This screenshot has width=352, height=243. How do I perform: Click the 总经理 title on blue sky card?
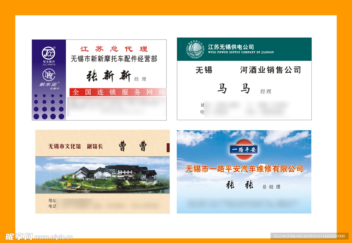[271, 187]
